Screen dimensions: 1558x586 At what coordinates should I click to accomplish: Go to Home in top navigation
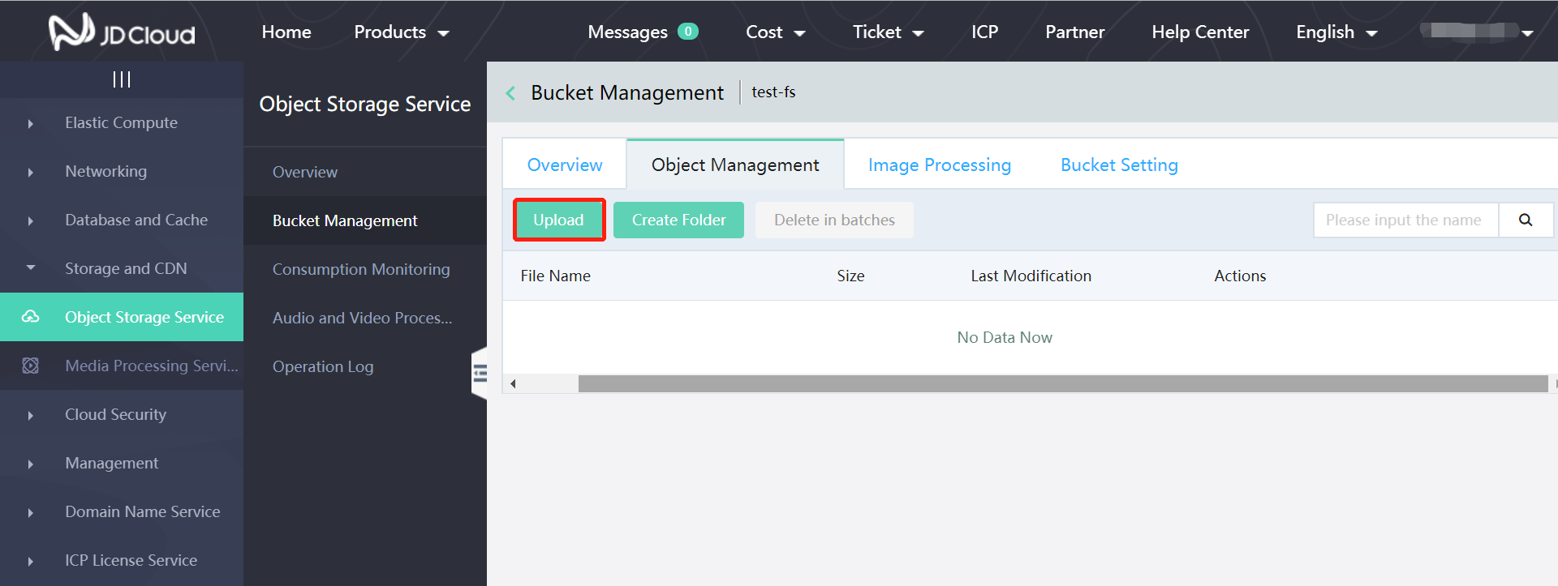coord(286,32)
